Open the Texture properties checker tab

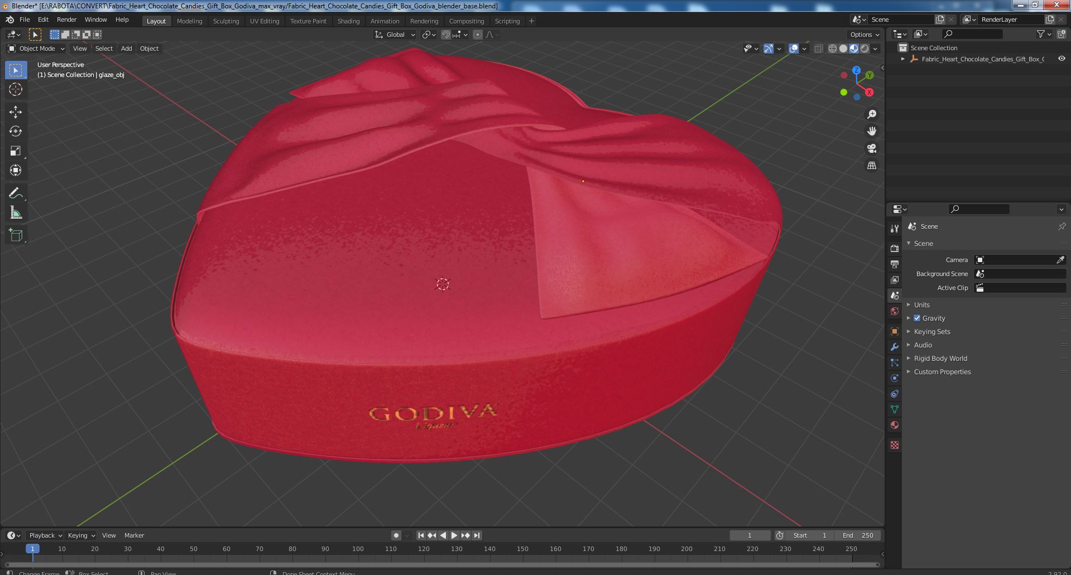pyautogui.click(x=895, y=445)
